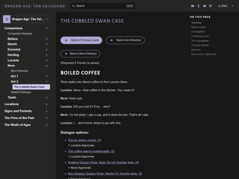Click the search magnifier icon
239x179 pixels.
(73, 6)
